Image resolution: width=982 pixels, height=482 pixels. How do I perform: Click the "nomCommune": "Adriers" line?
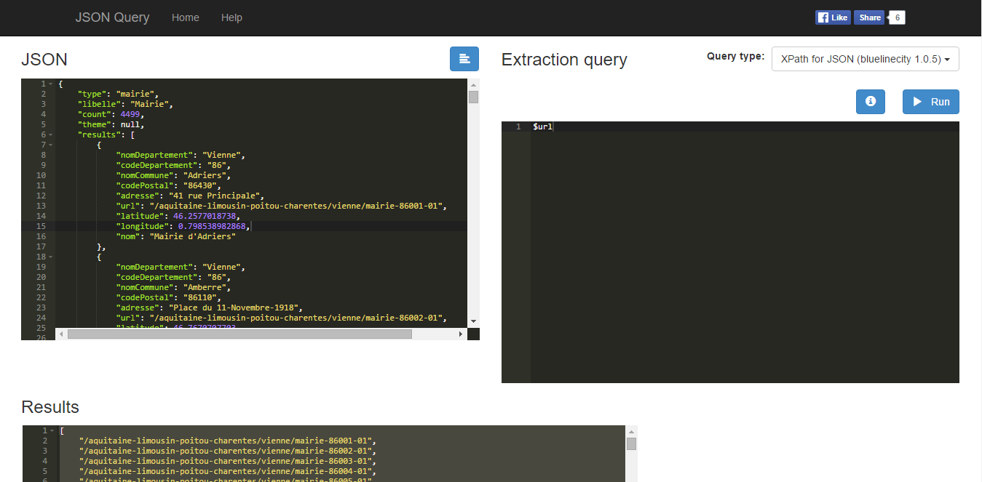(x=173, y=175)
